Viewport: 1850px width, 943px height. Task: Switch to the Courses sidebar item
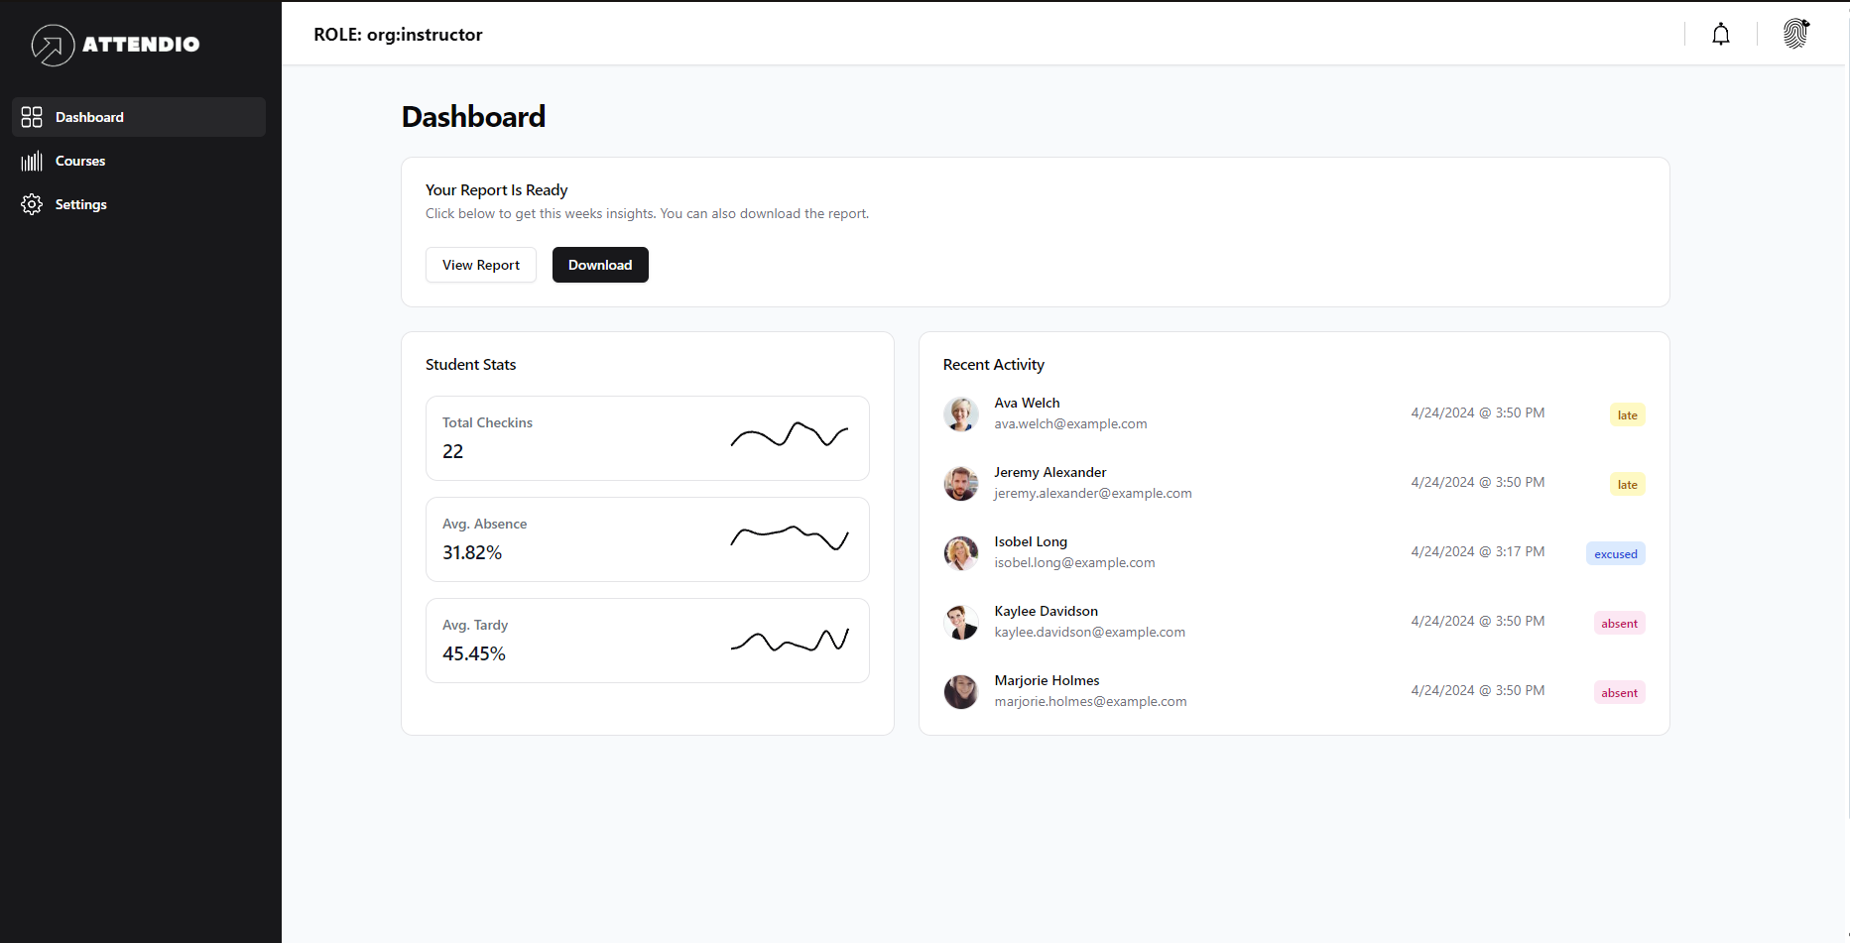click(x=79, y=161)
